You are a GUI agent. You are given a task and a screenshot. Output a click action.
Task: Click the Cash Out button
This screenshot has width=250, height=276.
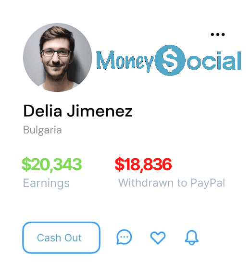(61, 238)
